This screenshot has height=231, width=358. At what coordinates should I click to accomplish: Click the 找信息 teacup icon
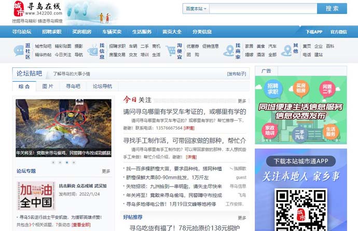pos(92,51)
